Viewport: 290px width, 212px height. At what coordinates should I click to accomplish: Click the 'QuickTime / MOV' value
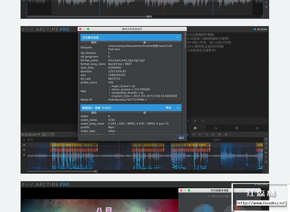(x=120, y=64)
